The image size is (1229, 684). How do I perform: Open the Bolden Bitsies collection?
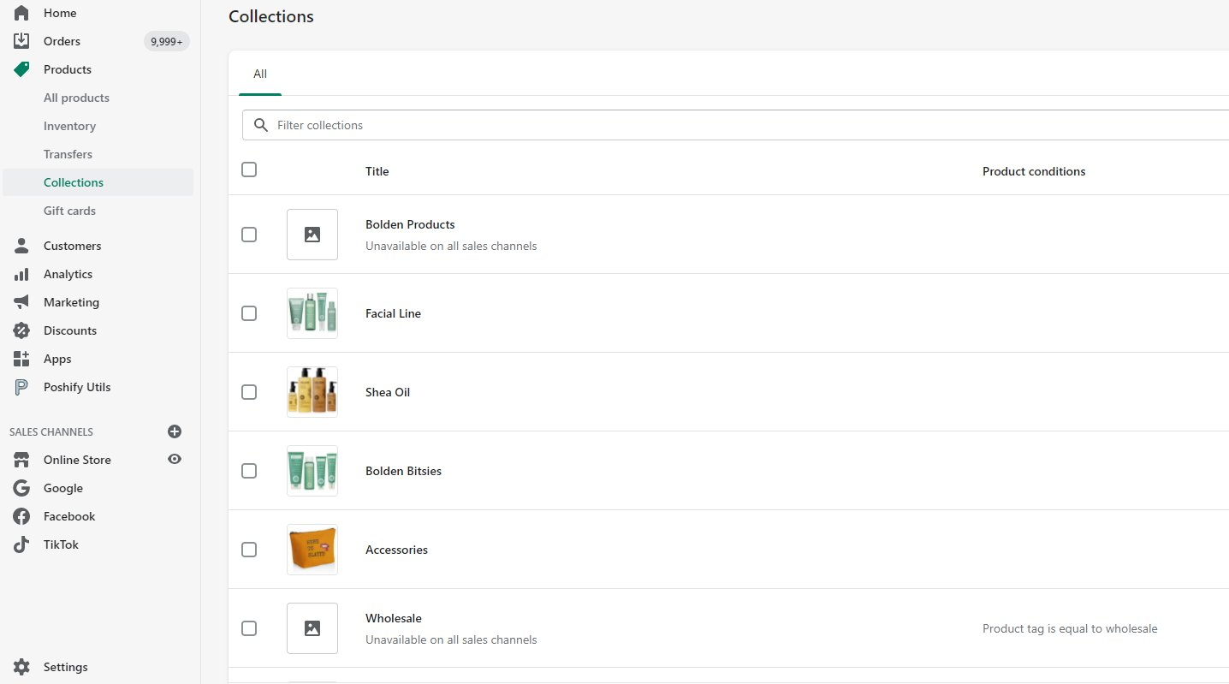[403, 471]
